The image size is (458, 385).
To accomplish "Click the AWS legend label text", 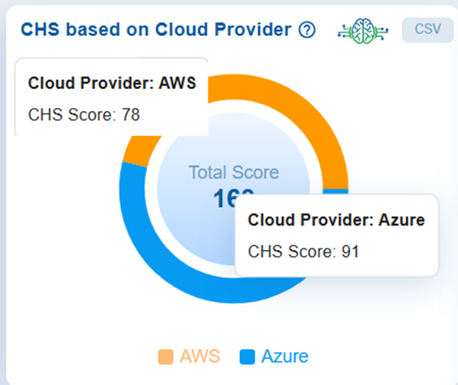I will click(x=200, y=356).
